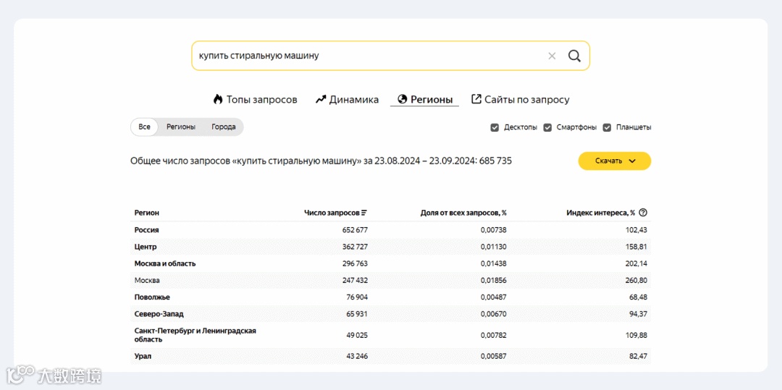Open the Топы запросов tab

[255, 100]
